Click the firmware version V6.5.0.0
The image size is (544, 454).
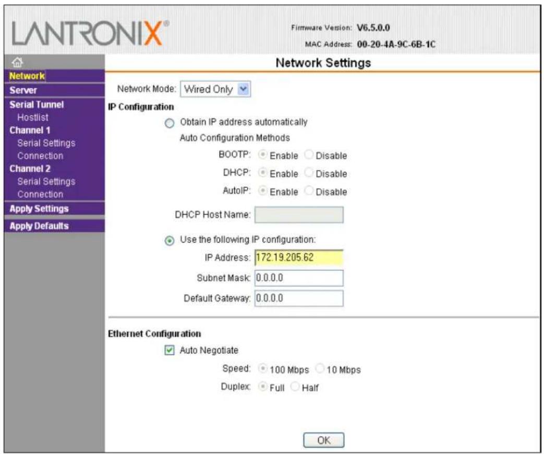point(373,28)
